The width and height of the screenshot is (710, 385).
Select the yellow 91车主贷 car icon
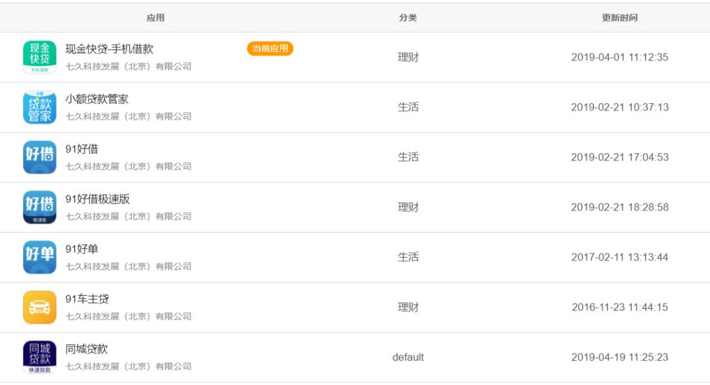[x=39, y=307]
